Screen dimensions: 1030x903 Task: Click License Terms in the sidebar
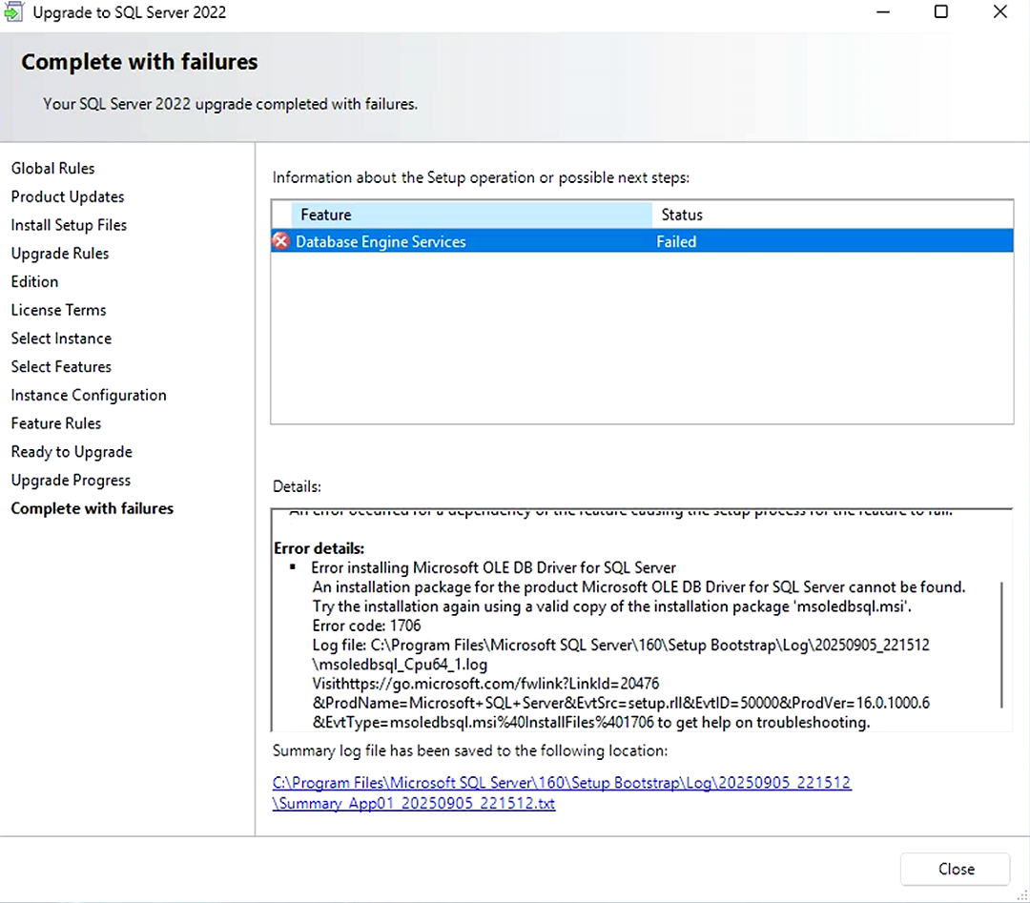click(59, 310)
